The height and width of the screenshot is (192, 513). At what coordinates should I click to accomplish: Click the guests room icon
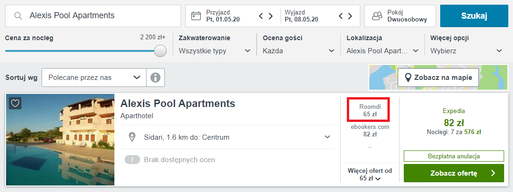point(377,16)
